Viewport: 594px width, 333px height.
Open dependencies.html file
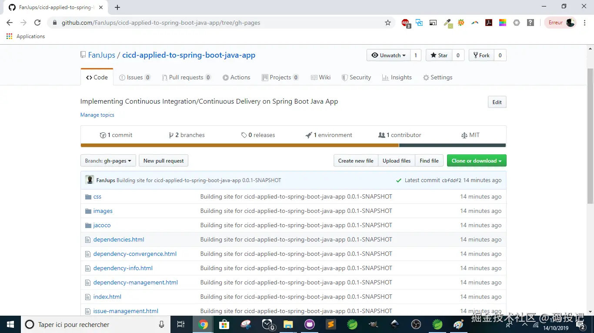(119, 239)
